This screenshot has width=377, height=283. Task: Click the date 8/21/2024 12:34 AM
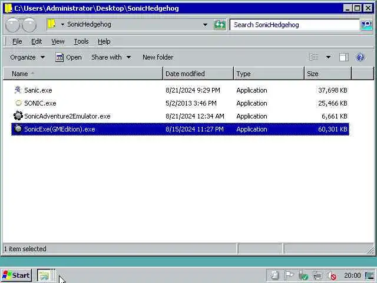coord(195,116)
